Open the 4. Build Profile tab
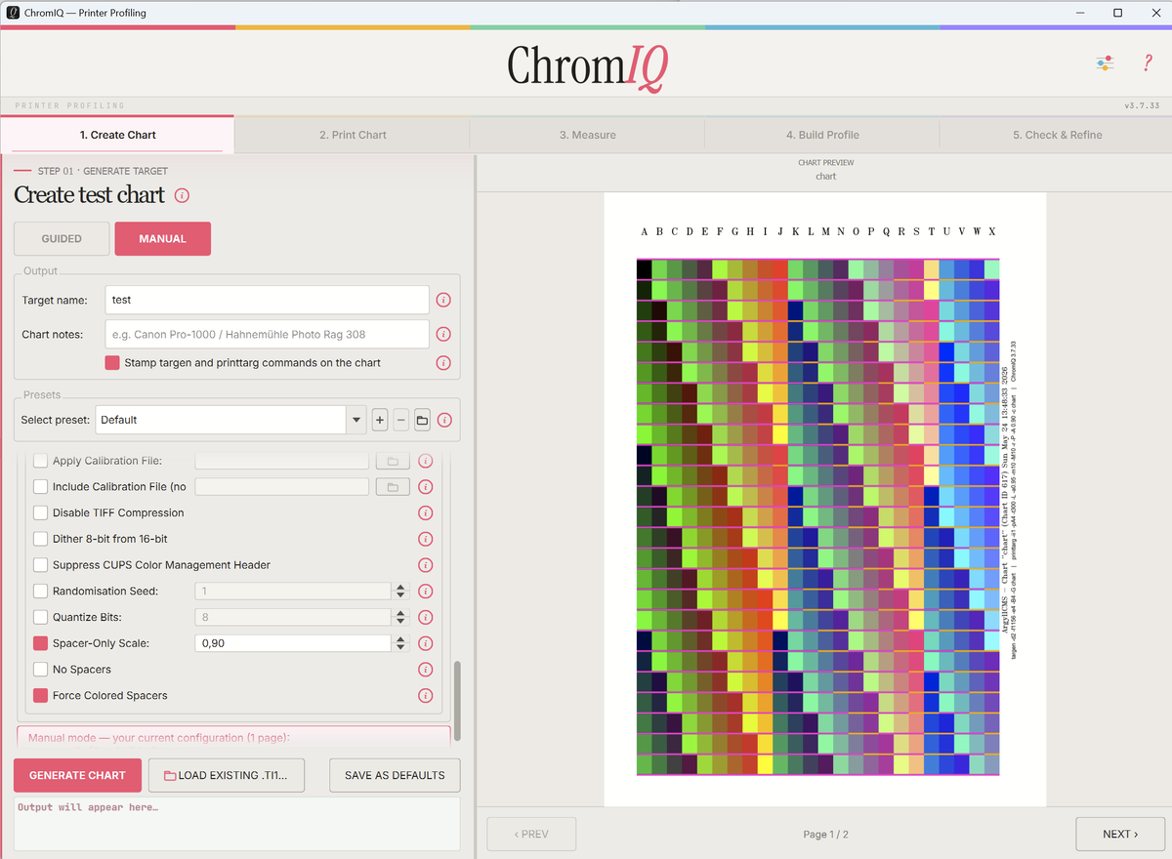 822,135
